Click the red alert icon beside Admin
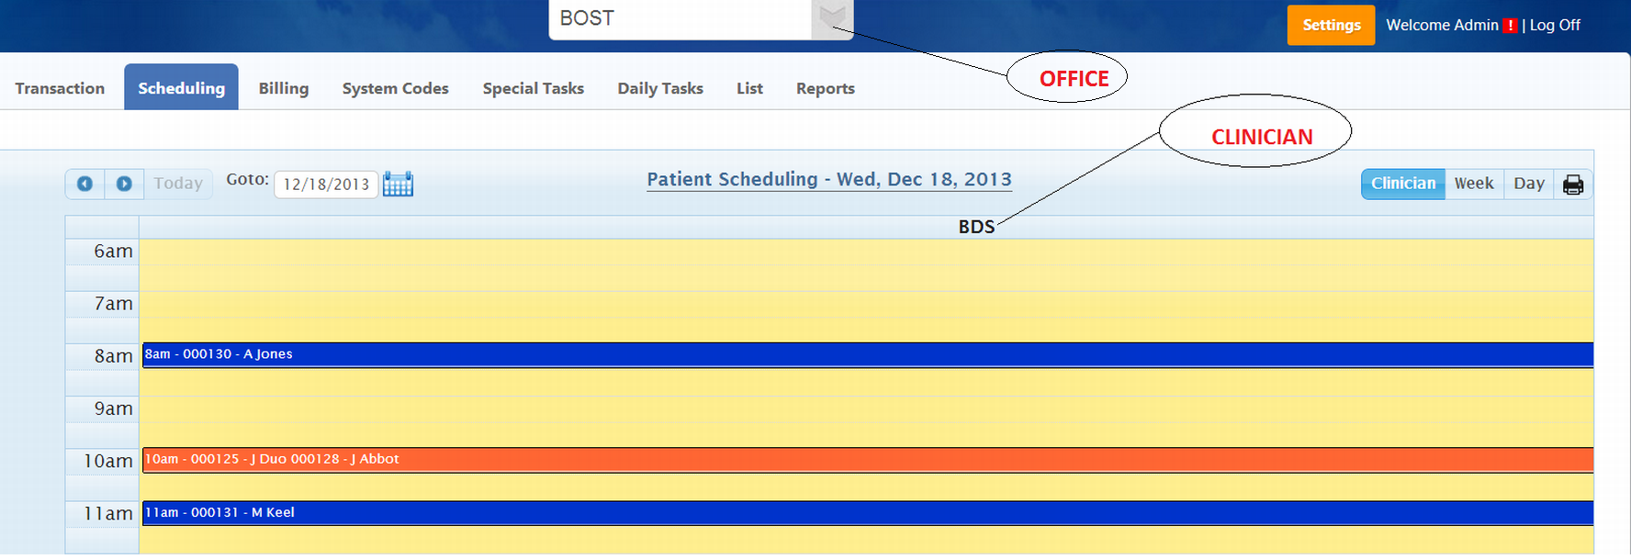Viewport: 1631px width, 559px height. [x=1510, y=26]
